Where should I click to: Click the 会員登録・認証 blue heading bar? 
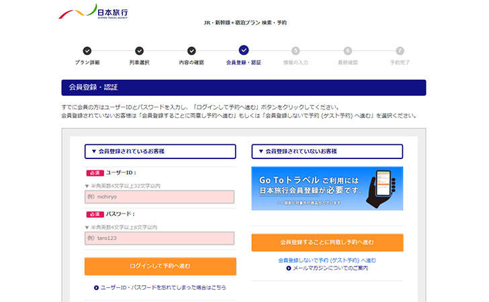point(244,87)
